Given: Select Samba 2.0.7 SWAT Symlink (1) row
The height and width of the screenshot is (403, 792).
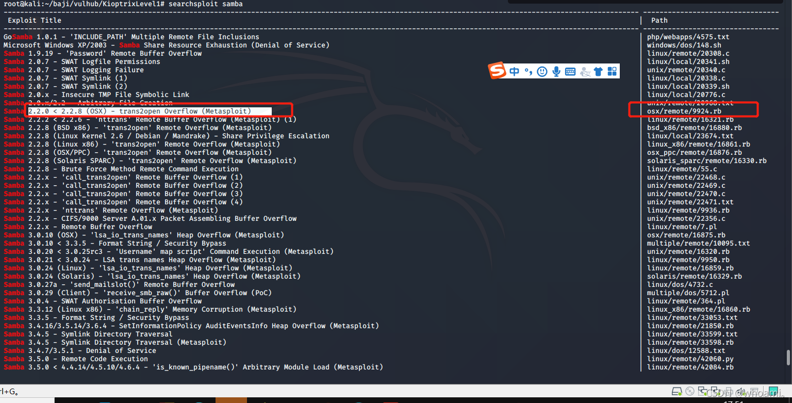Looking at the screenshot, I should point(65,78).
